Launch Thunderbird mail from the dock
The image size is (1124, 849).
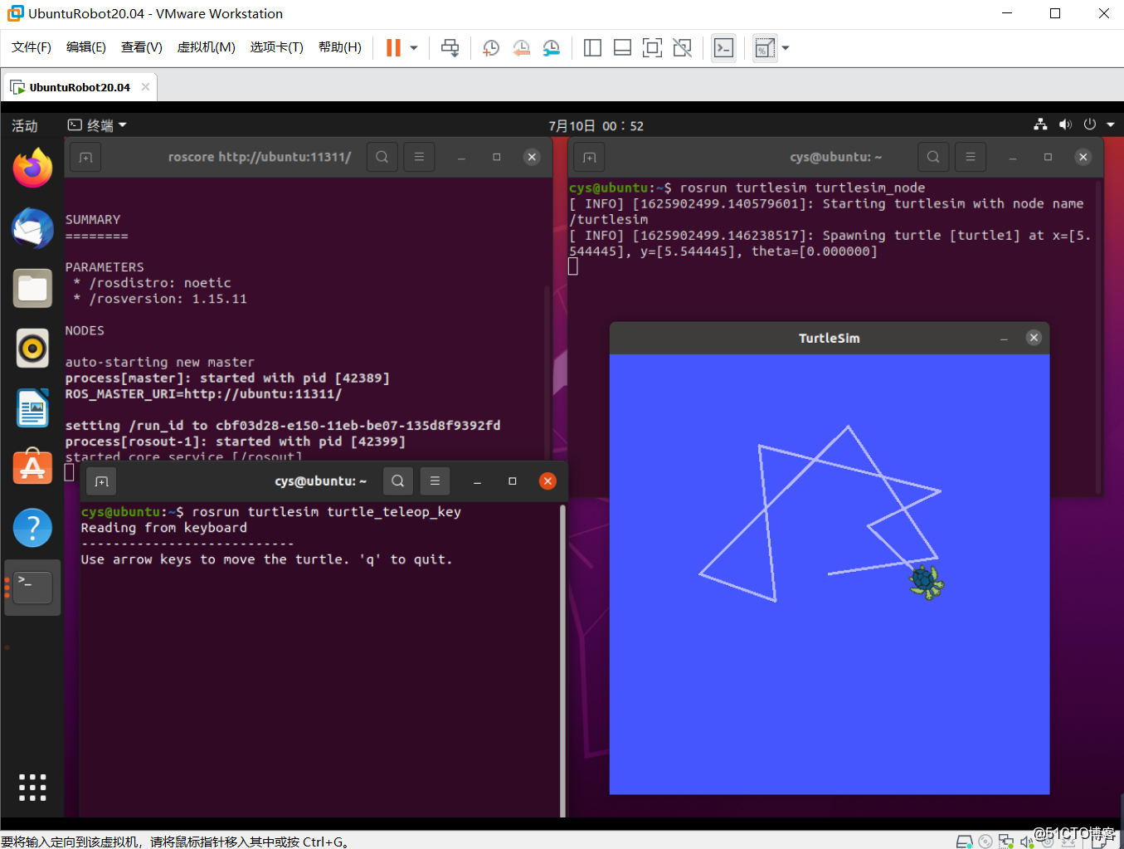pyautogui.click(x=32, y=228)
